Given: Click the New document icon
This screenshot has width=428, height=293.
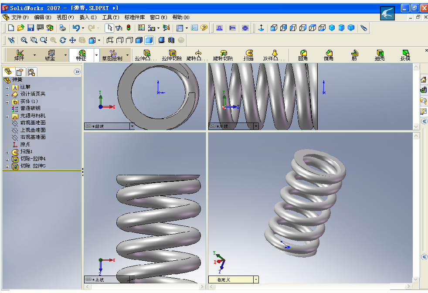Looking at the screenshot, I should 11,28.
